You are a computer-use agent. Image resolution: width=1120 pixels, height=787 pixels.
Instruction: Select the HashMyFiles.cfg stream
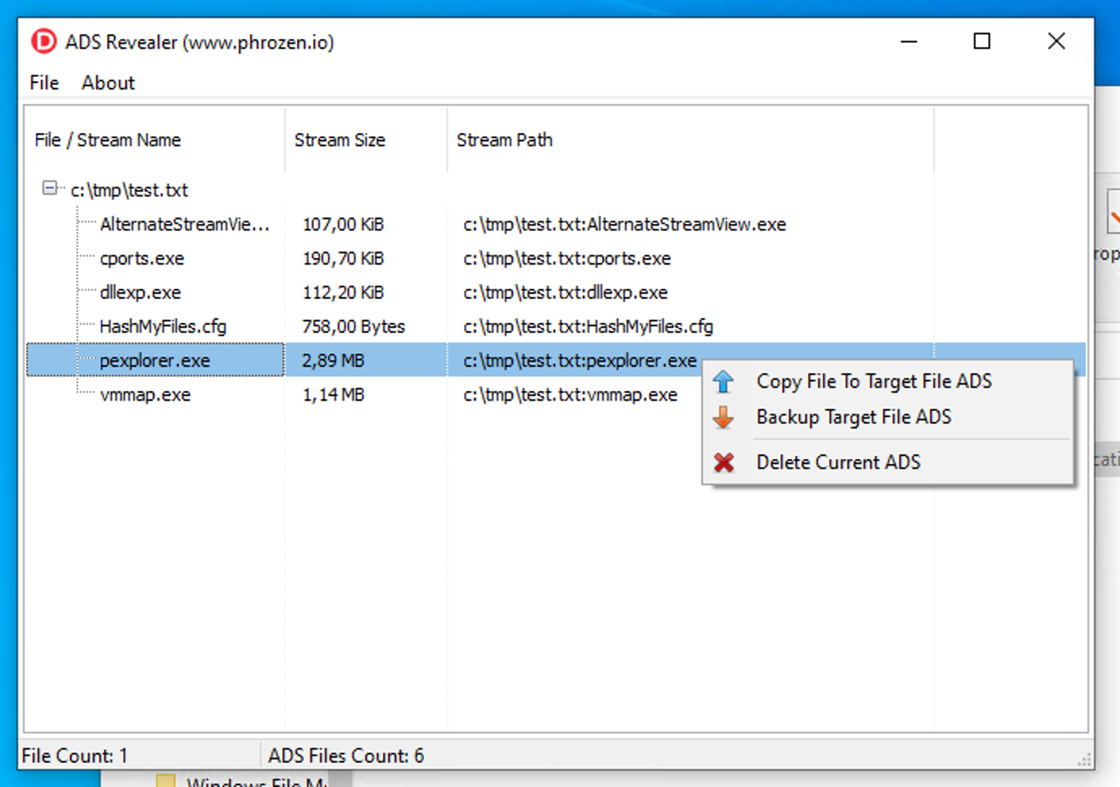tap(163, 326)
